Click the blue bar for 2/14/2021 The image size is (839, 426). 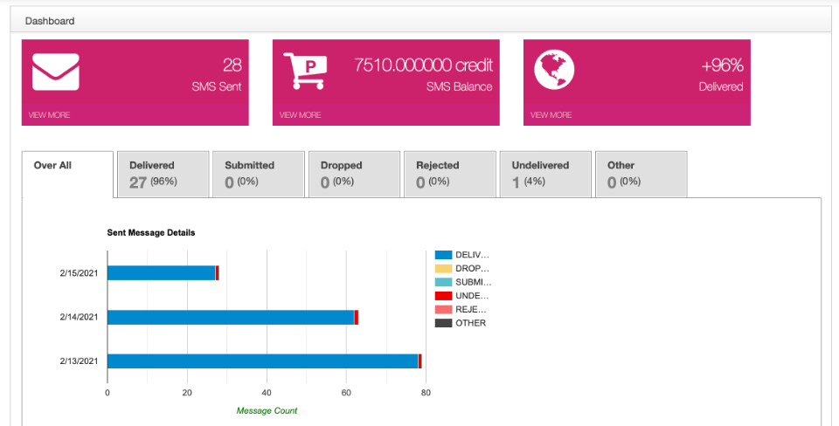pyautogui.click(x=231, y=317)
